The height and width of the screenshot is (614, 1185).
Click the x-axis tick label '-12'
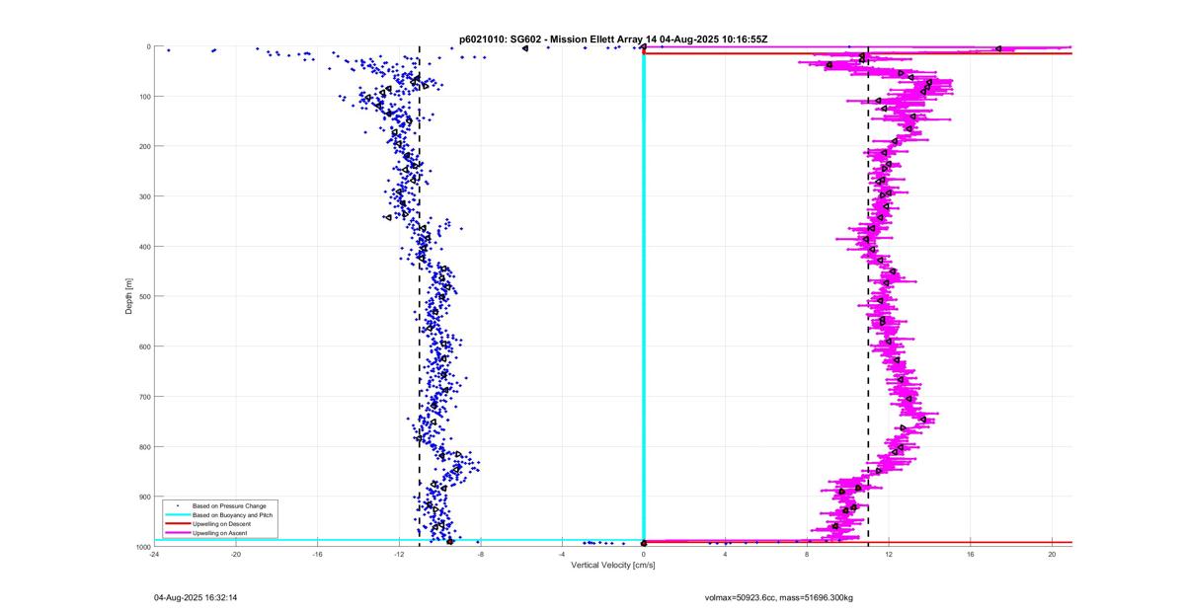399,554
